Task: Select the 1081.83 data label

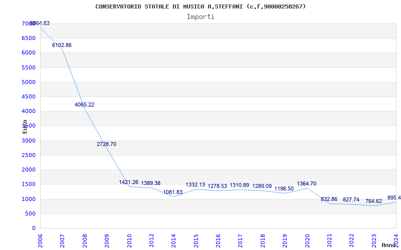Action: 173,192
